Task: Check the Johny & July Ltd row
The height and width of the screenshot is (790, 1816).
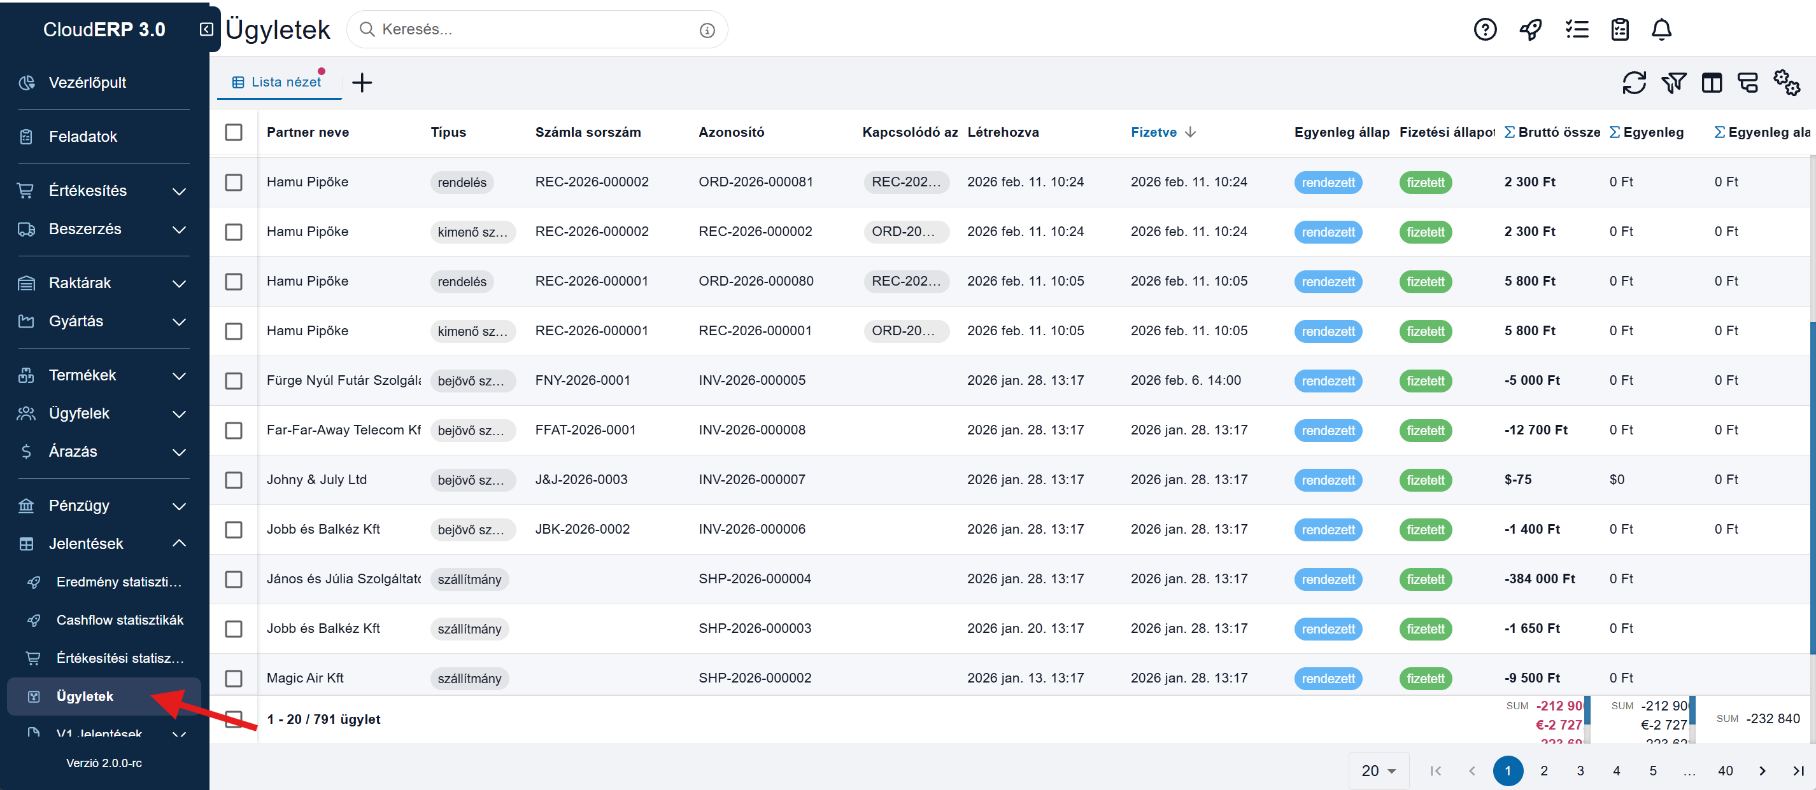Action: tap(233, 480)
